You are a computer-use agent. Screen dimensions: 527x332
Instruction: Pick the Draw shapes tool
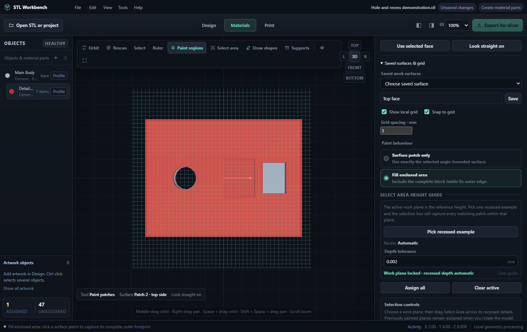262,48
